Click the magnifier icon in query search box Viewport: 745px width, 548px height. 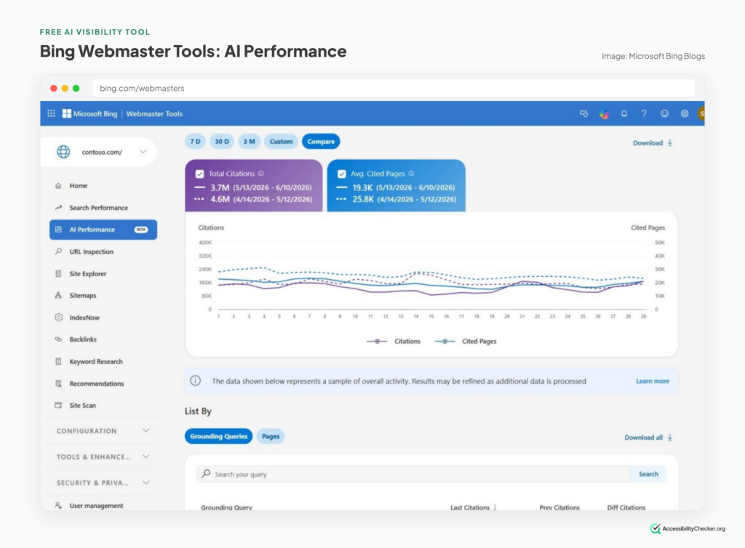pos(206,474)
